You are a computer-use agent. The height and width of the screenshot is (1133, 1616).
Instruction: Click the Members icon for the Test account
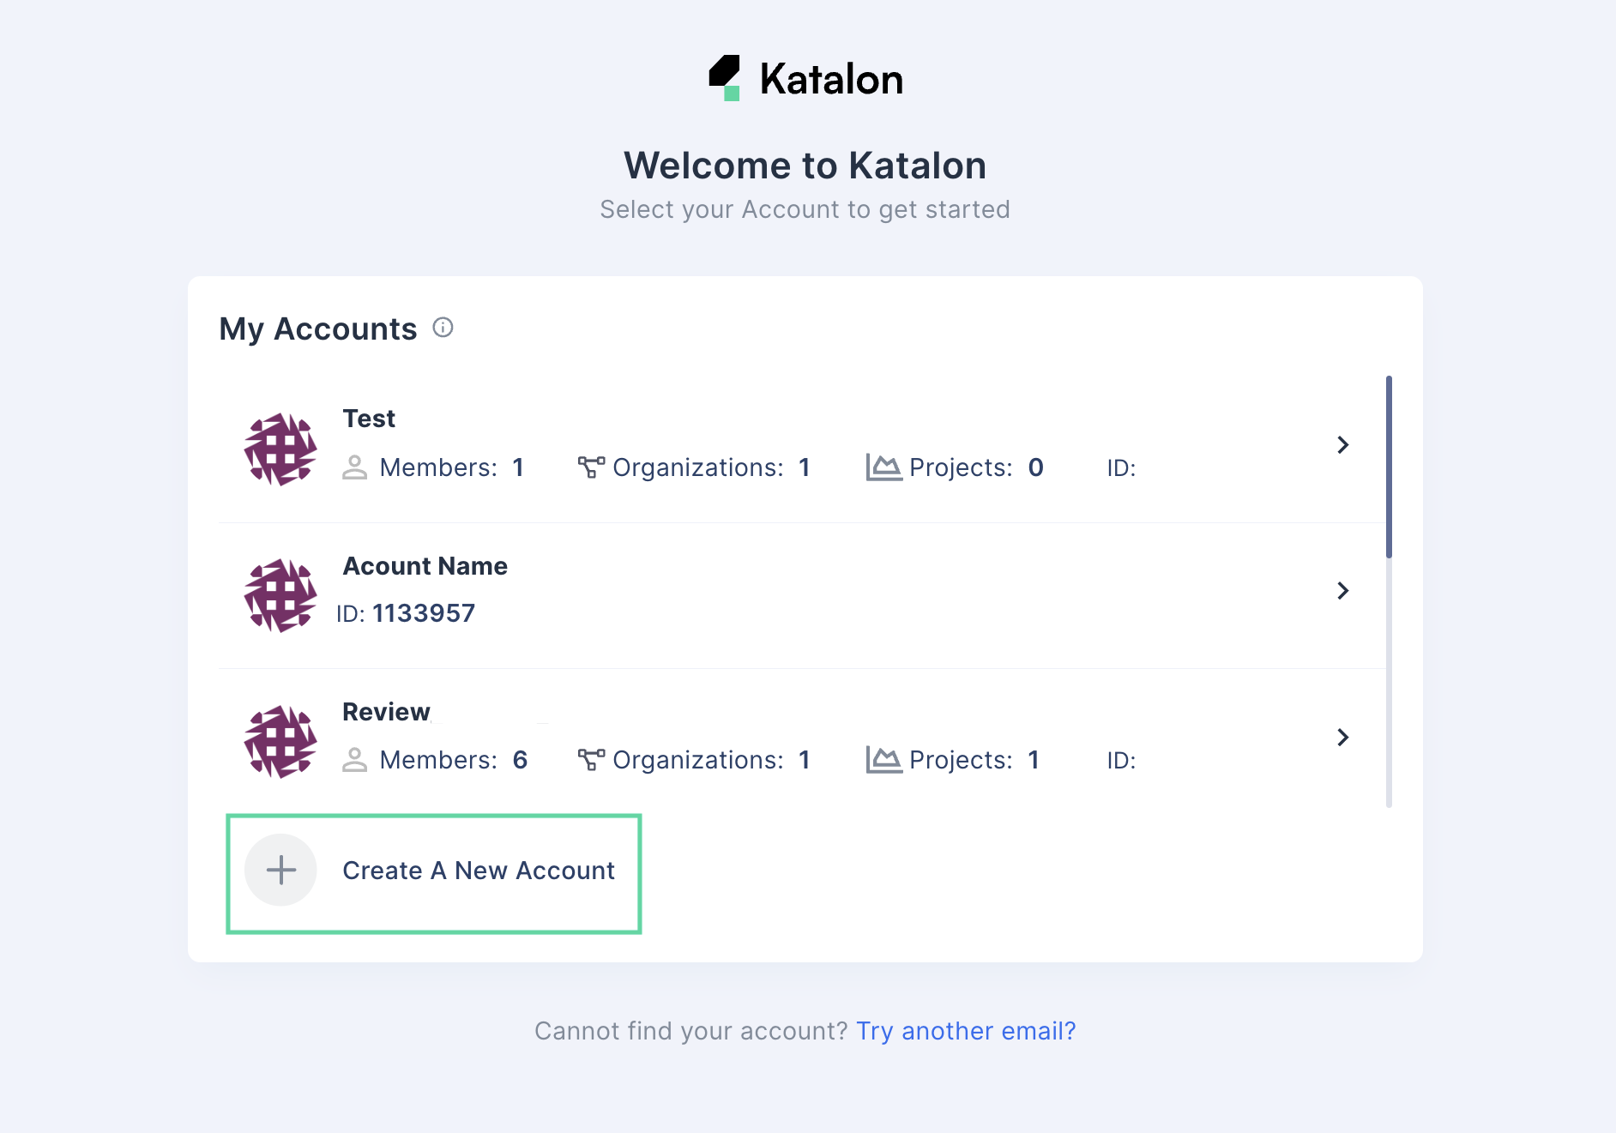point(355,468)
